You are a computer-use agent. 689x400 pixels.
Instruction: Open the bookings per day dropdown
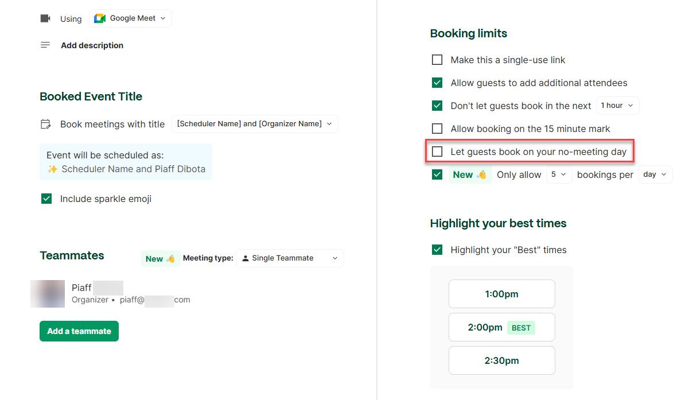point(655,174)
